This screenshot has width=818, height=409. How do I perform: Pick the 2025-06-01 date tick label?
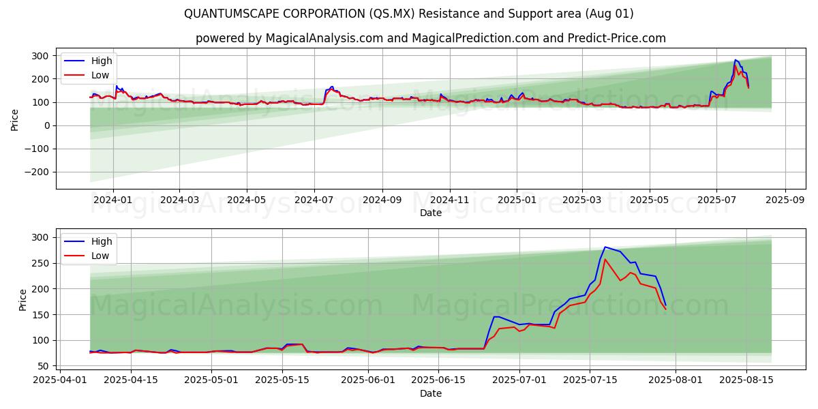[368, 381]
